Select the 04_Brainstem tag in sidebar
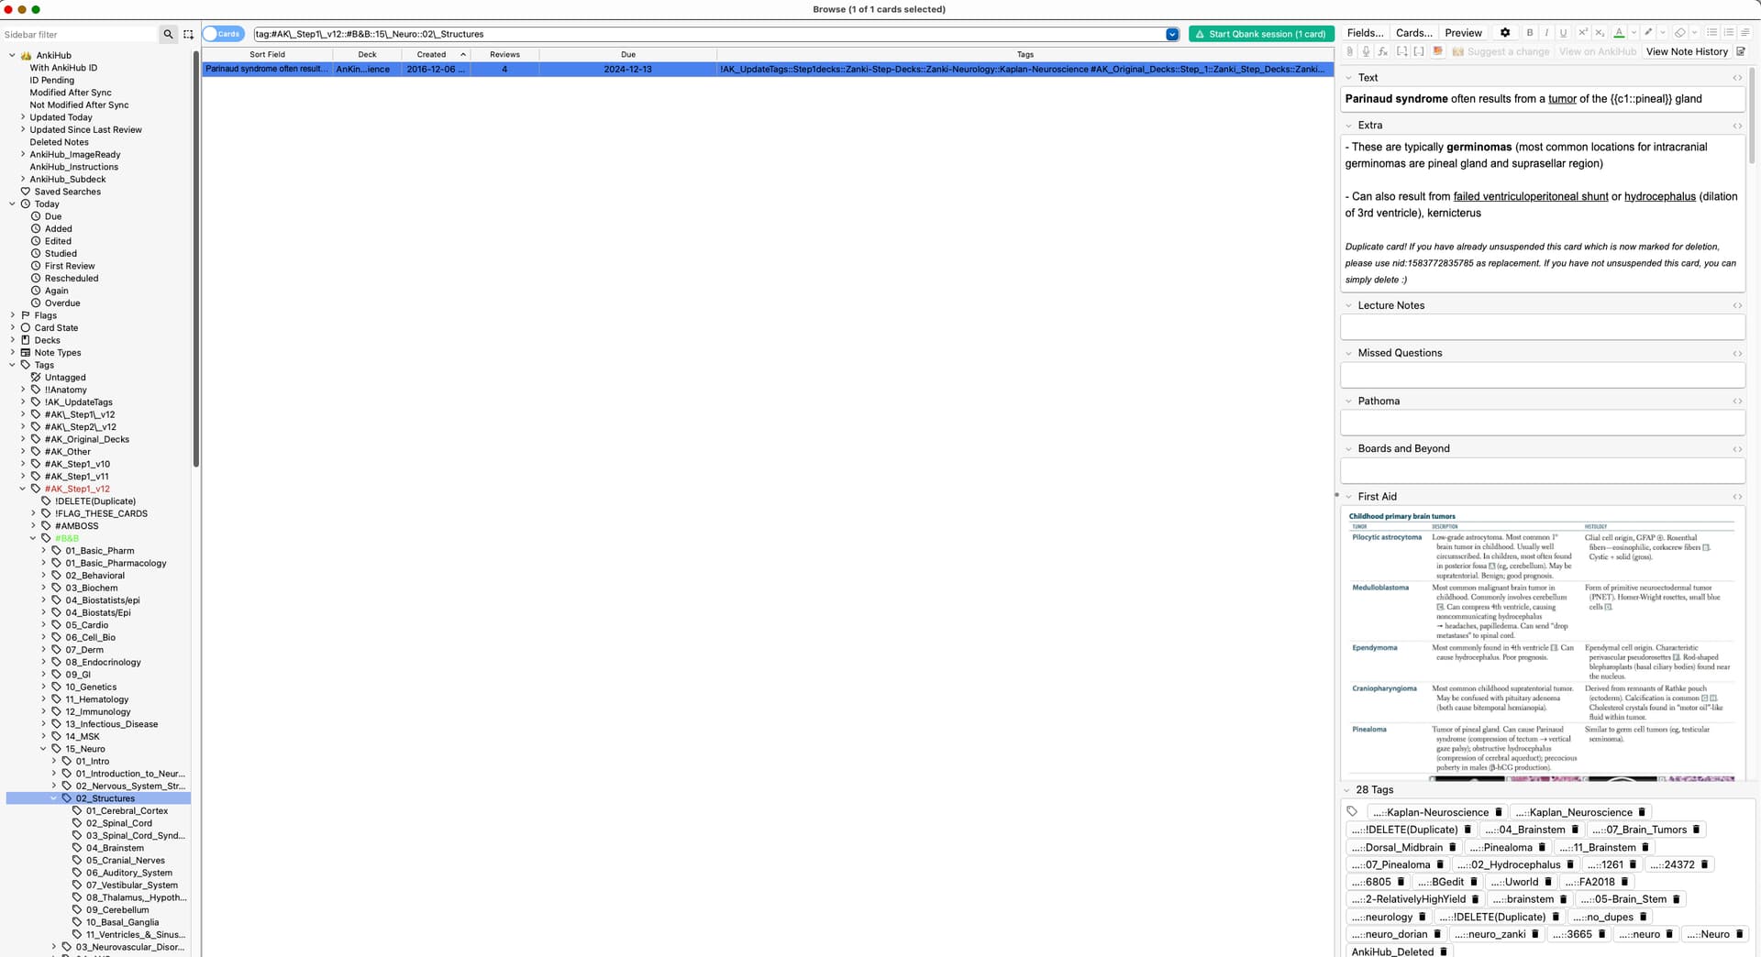This screenshot has width=1761, height=957. click(x=115, y=848)
